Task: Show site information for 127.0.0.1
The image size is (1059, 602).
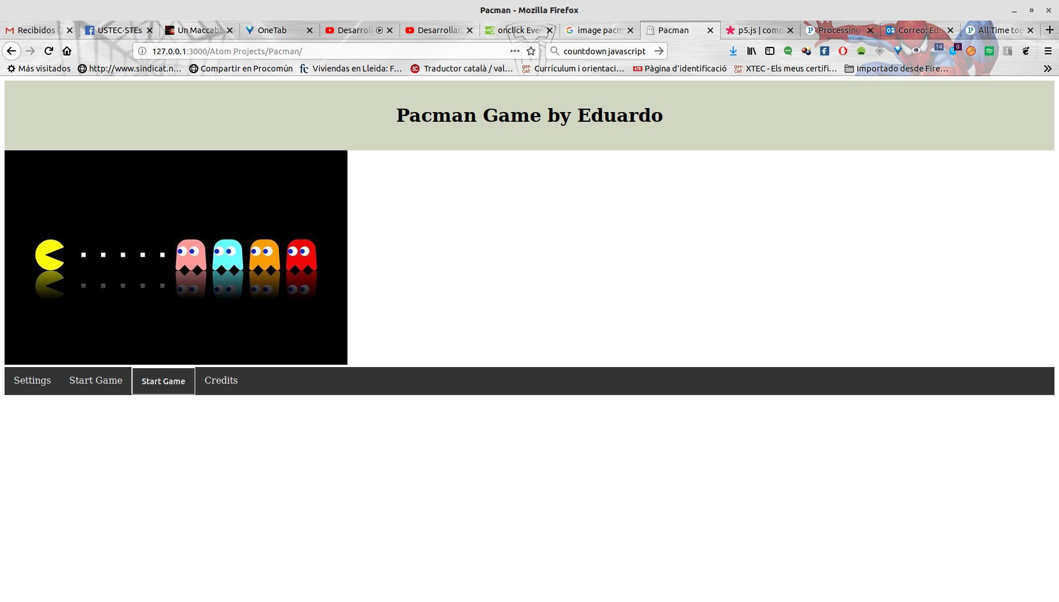Action: tap(143, 51)
